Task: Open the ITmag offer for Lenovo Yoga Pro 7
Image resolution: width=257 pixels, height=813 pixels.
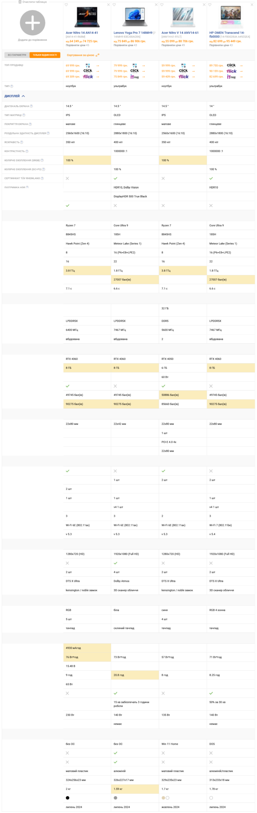Action: [x=135, y=77]
